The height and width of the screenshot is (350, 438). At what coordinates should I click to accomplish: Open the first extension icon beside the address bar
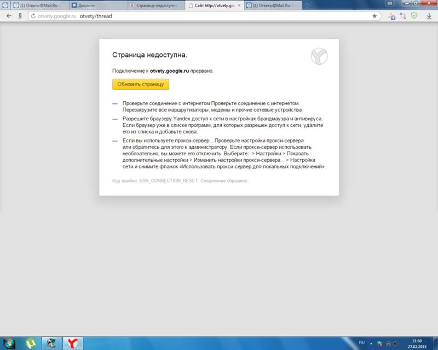(x=391, y=16)
